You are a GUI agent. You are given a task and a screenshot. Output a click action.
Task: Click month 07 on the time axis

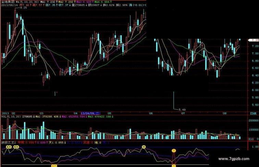(x=183, y=113)
